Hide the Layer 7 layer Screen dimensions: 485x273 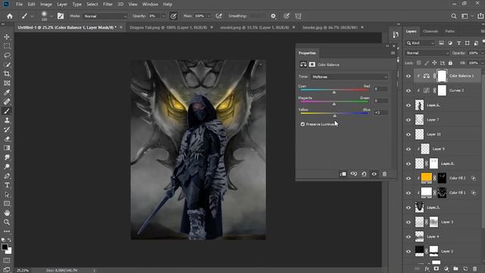tap(408, 120)
